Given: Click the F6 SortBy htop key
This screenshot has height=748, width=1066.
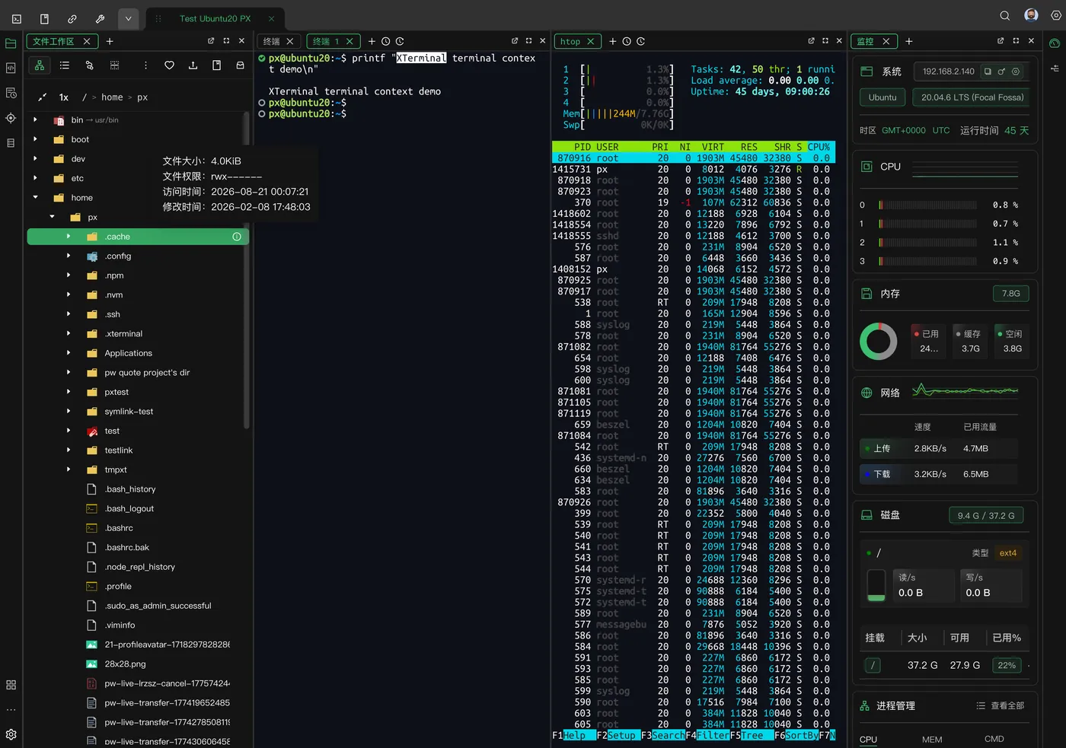Looking at the screenshot, I should (796, 736).
